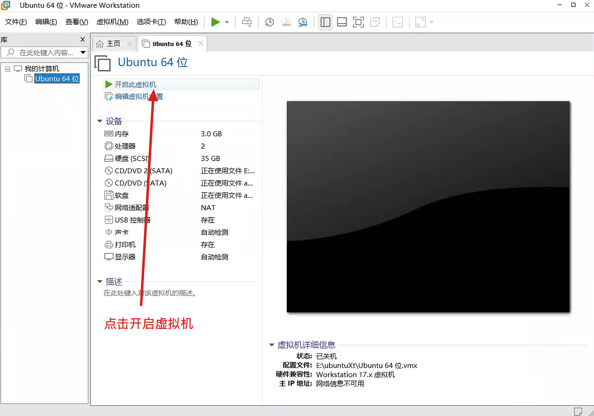Open the 编辑(E) menu

46,22
